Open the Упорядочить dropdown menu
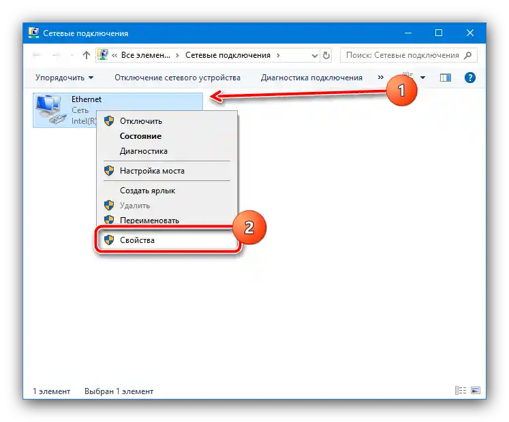 64,78
